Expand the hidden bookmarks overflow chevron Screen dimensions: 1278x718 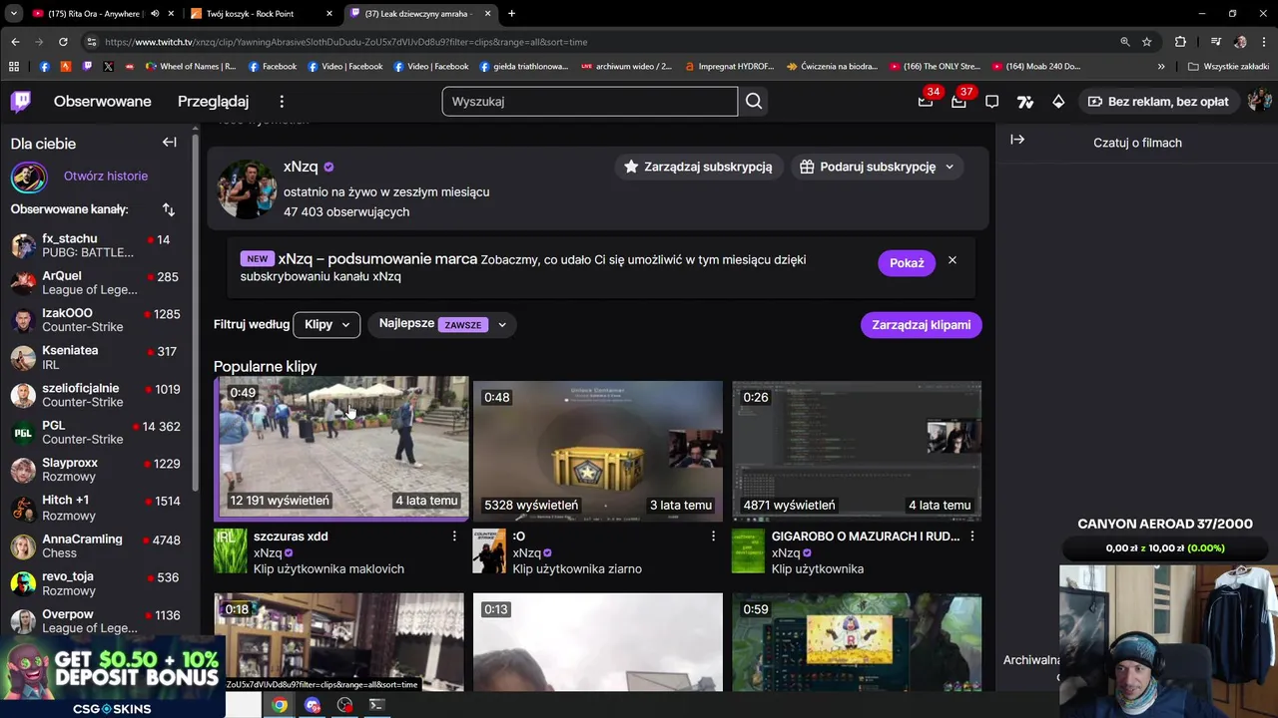(x=1161, y=67)
